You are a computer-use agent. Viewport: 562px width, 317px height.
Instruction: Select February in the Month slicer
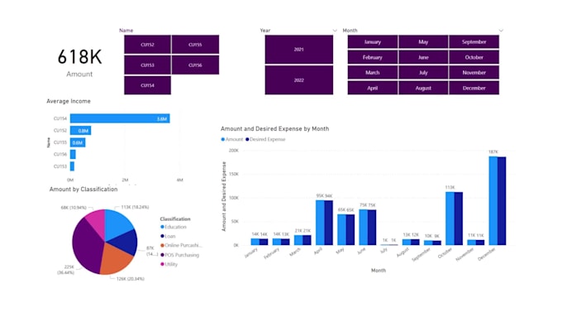(x=373, y=57)
